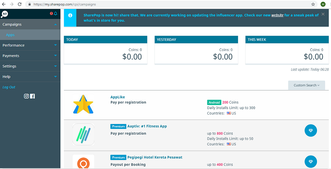Open the red alert notification icon
This screenshot has height=169, width=331.
click(x=51, y=14)
